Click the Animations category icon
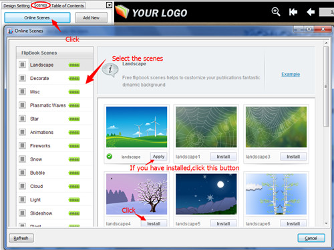 [x=22, y=132]
